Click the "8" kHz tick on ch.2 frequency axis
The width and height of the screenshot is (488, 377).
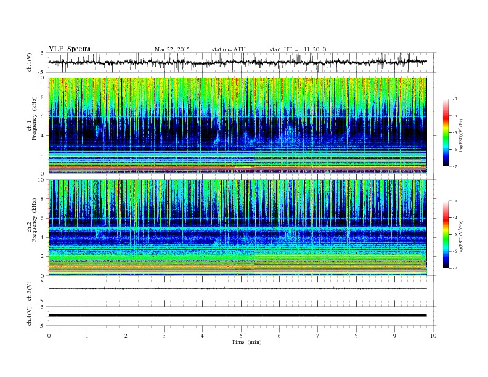coord(43,199)
